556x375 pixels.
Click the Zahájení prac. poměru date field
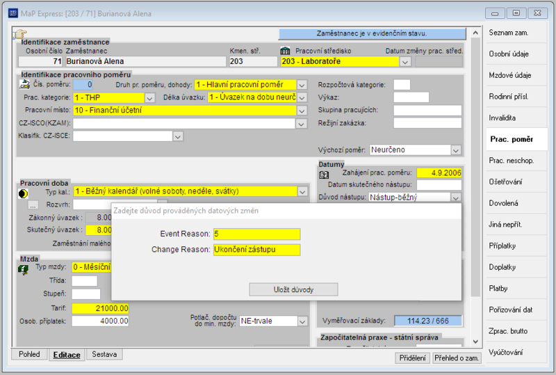(439, 173)
